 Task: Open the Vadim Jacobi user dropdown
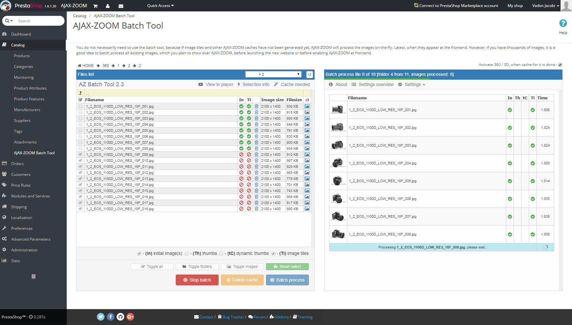(546, 6)
